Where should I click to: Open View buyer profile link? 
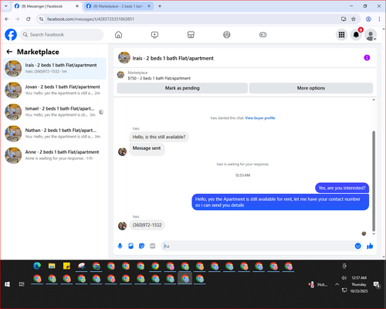click(260, 118)
